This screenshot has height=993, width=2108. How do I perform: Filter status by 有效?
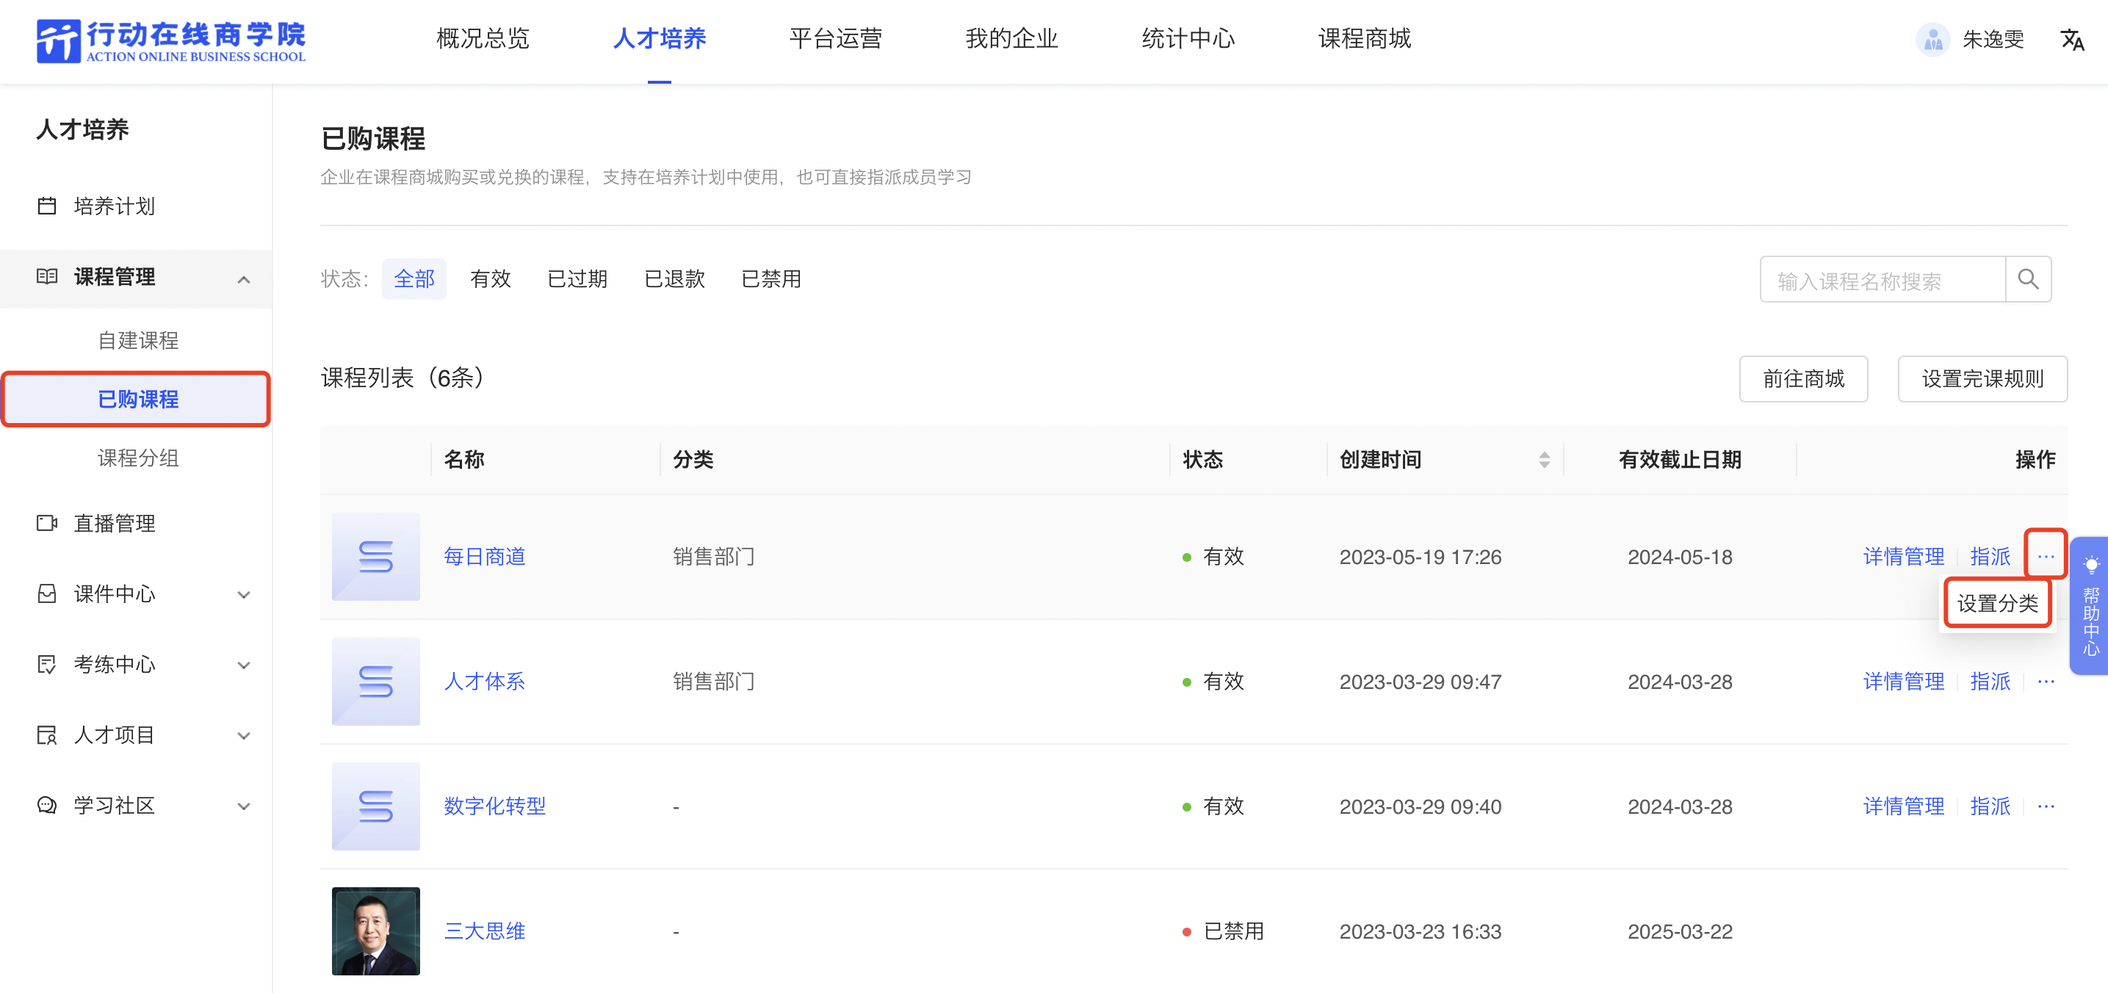point(490,280)
